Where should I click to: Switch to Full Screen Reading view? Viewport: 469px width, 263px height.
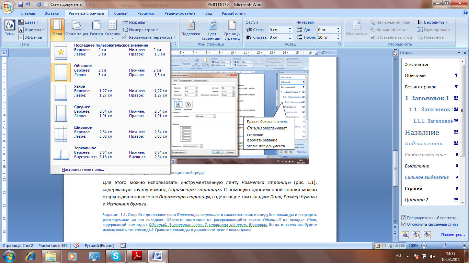tap(384, 246)
